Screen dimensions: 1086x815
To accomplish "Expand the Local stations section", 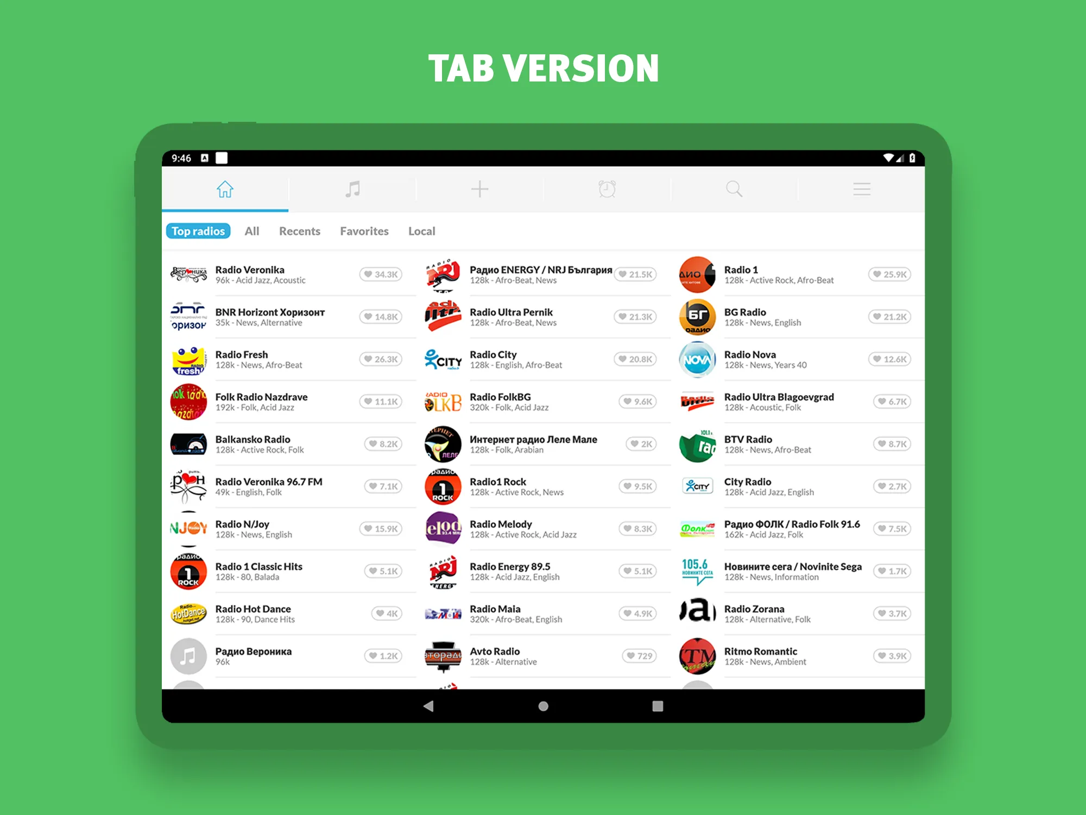I will tap(421, 231).
